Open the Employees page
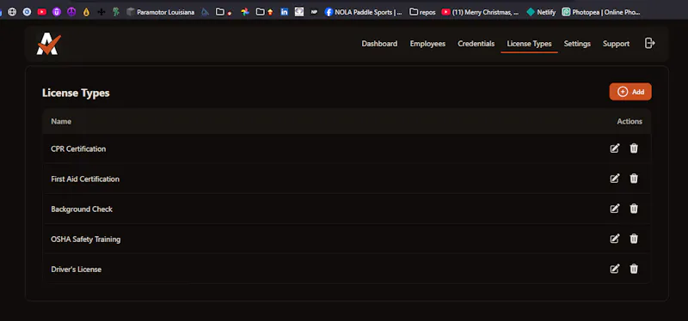688x321 pixels. click(x=427, y=44)
